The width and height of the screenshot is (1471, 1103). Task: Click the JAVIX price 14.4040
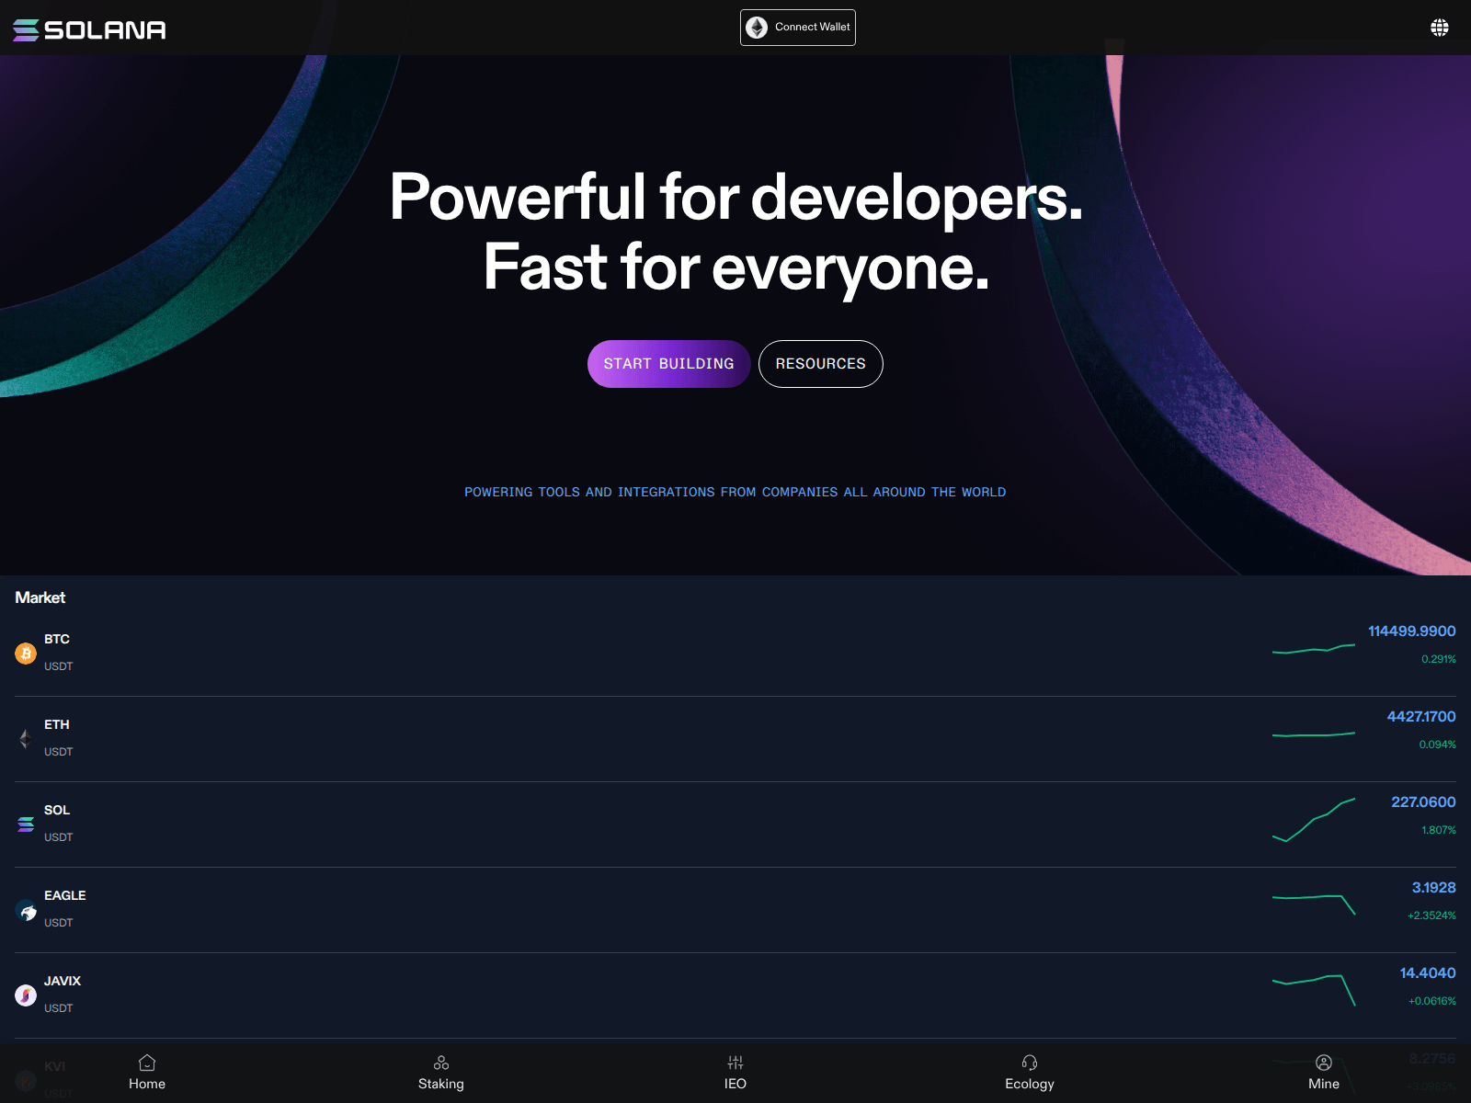1428,972
